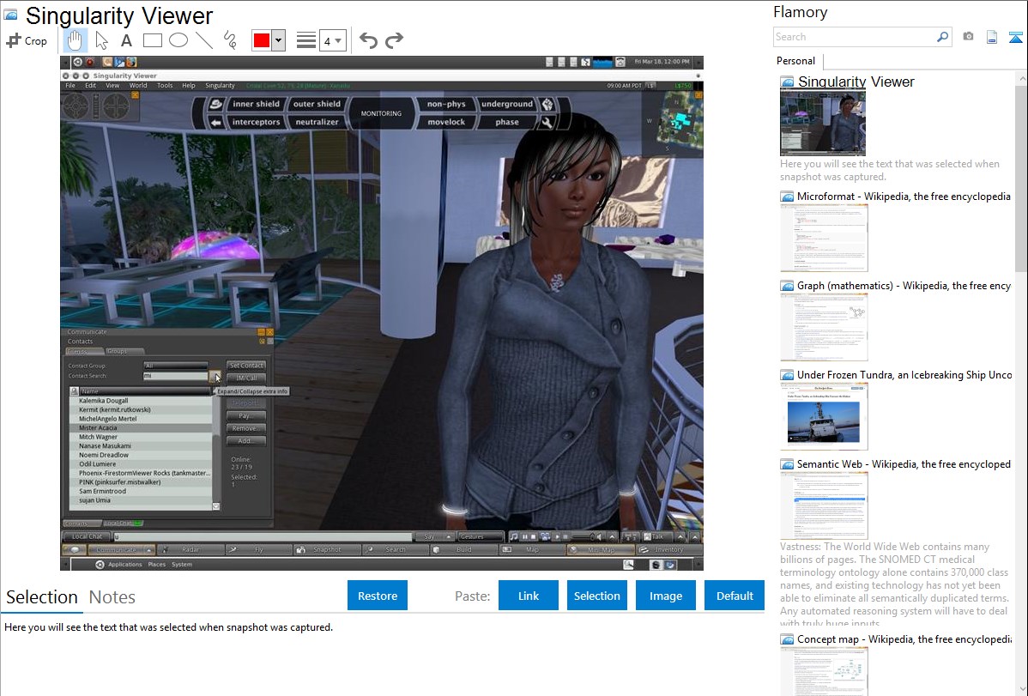
Task: Select contact Kalemika Dougall in the list
Action: [141, 401]
